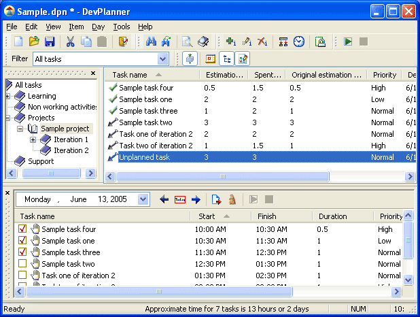Expand the Learning tree node
The image size is (420, 317).
7,96
